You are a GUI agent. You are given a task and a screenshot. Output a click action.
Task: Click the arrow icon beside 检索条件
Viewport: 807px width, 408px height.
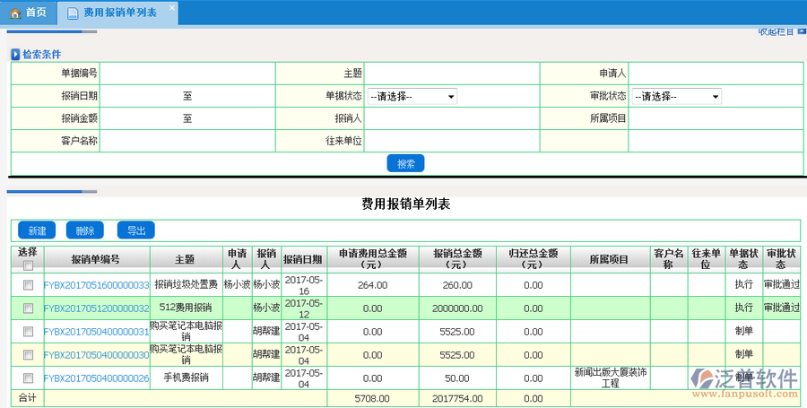[x=15, y=55]
